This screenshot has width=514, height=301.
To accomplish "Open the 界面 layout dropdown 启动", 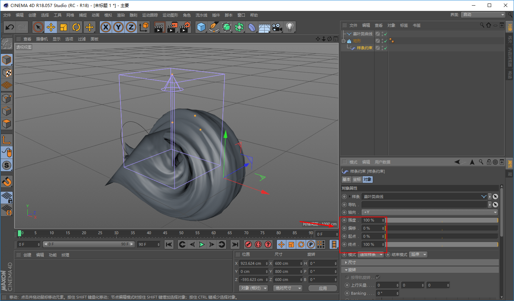I will (x=483, y=15).
